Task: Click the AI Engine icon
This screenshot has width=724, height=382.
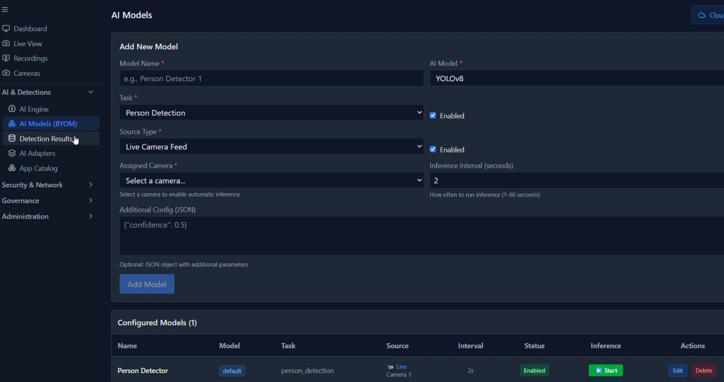Action: point(12,109)
